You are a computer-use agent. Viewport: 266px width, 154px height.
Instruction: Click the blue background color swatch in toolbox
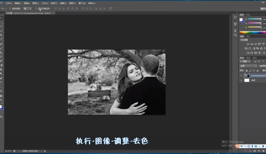pyautogui.click(x=2, y=108)
